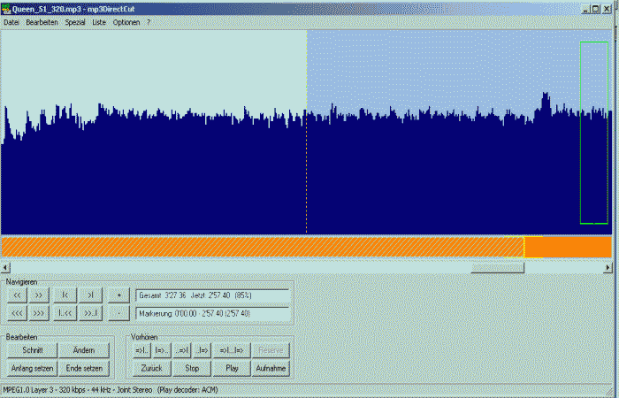Click the Anfang setzen button
This screenshot has height=398, width=619.
(33, 368)
